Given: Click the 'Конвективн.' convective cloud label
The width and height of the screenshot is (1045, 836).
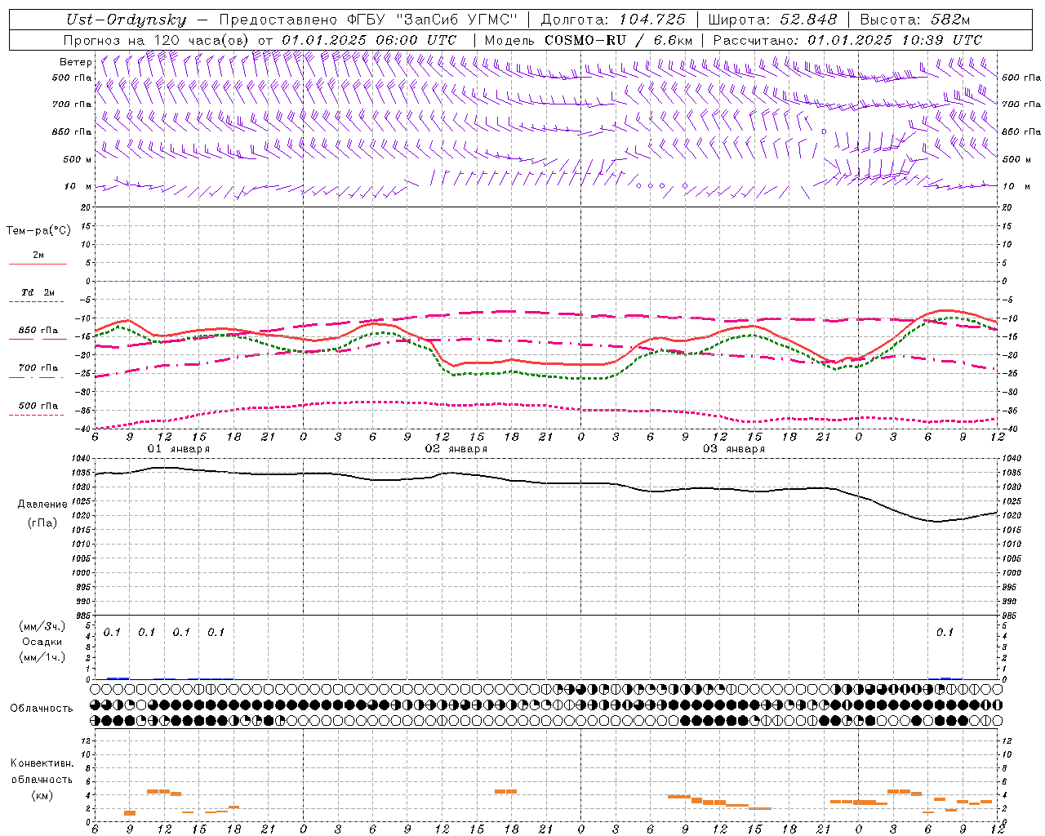Looking at the screenshot, I should click(42, 763).
